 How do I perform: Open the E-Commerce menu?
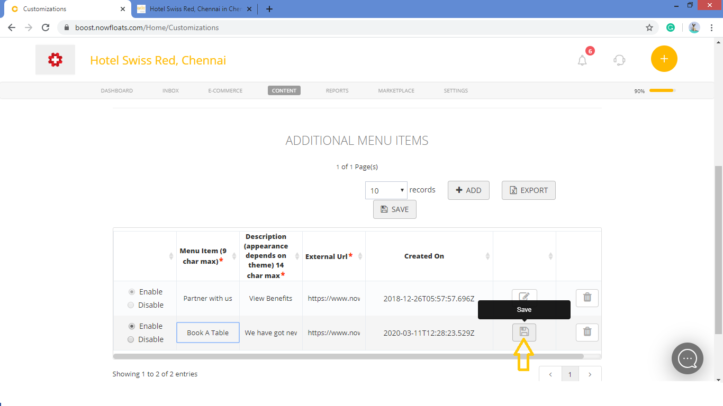pyautogui.click(x=225, y=90)
